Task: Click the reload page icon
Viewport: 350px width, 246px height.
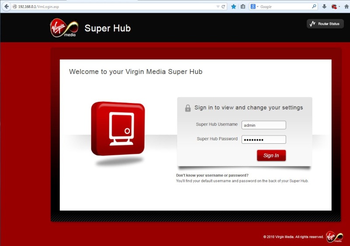Action: [x=223, y=7]
